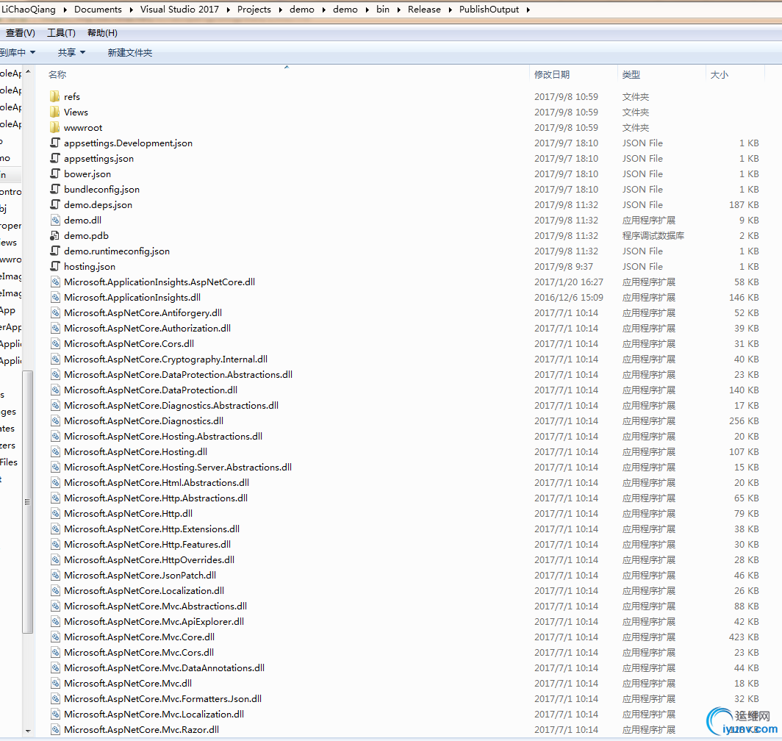Image resolution: width=782 pixels, height=741 pixels.
Task: Click the bower.json file icon
Action: [55, 173]
